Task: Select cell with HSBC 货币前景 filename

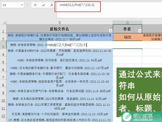Action: pyautogui.click(x=60, y=60)
